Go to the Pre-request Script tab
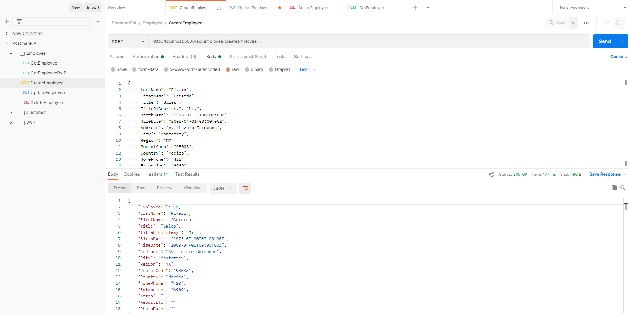Viewport: 629px width, 315px height. point(248,57)
